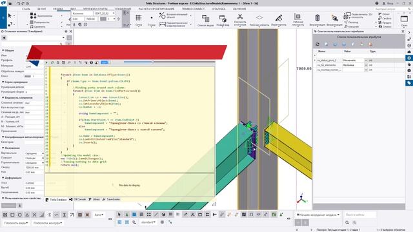Click the Точки points tool icon
The image size is (413, 232).
click(x=152, y=18)
